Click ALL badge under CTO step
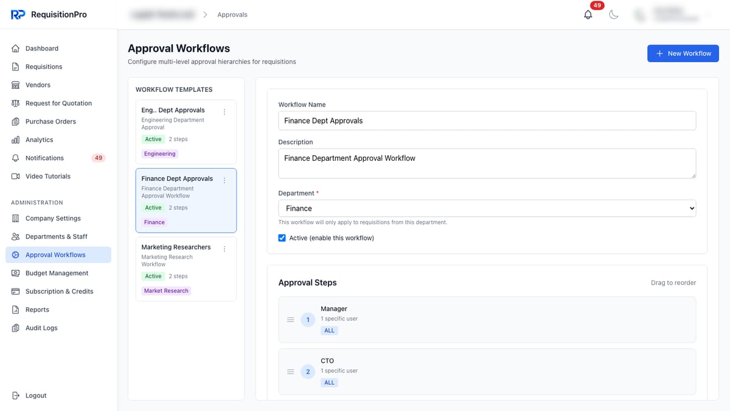Image resolution: width=730 pixels, height=411 pixels. tap(329, 382)
